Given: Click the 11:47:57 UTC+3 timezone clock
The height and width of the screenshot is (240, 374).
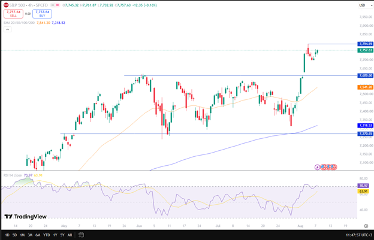Looking at the screenshot, I should pos(359,235).
